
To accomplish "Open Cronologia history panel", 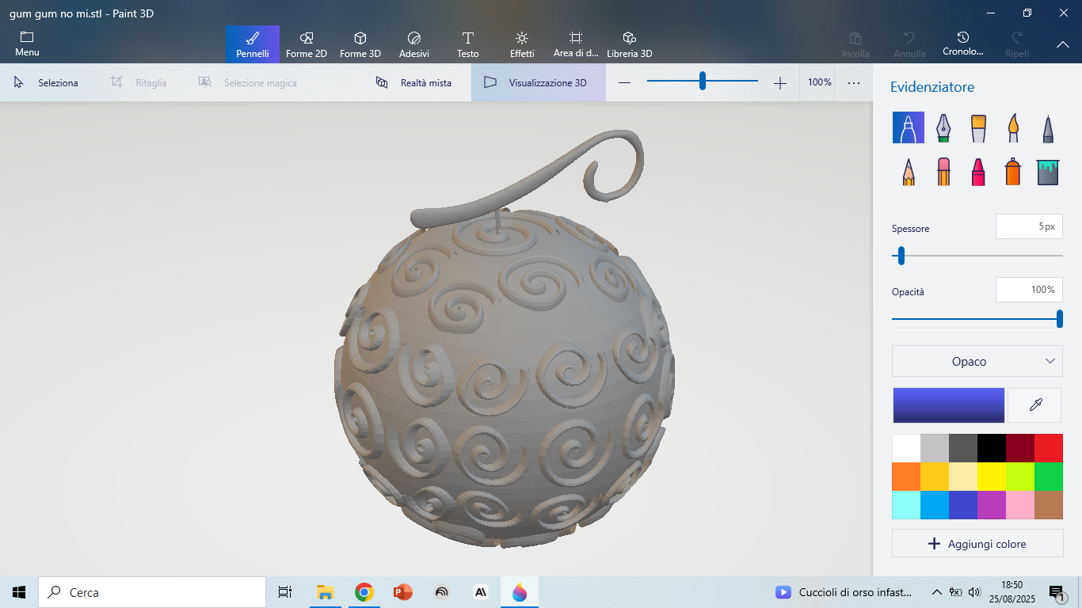I will click(x=963, y=44).
